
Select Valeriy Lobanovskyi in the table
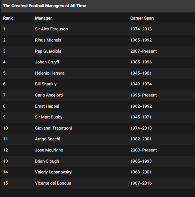pyautogui.click(x=54, y=172)
